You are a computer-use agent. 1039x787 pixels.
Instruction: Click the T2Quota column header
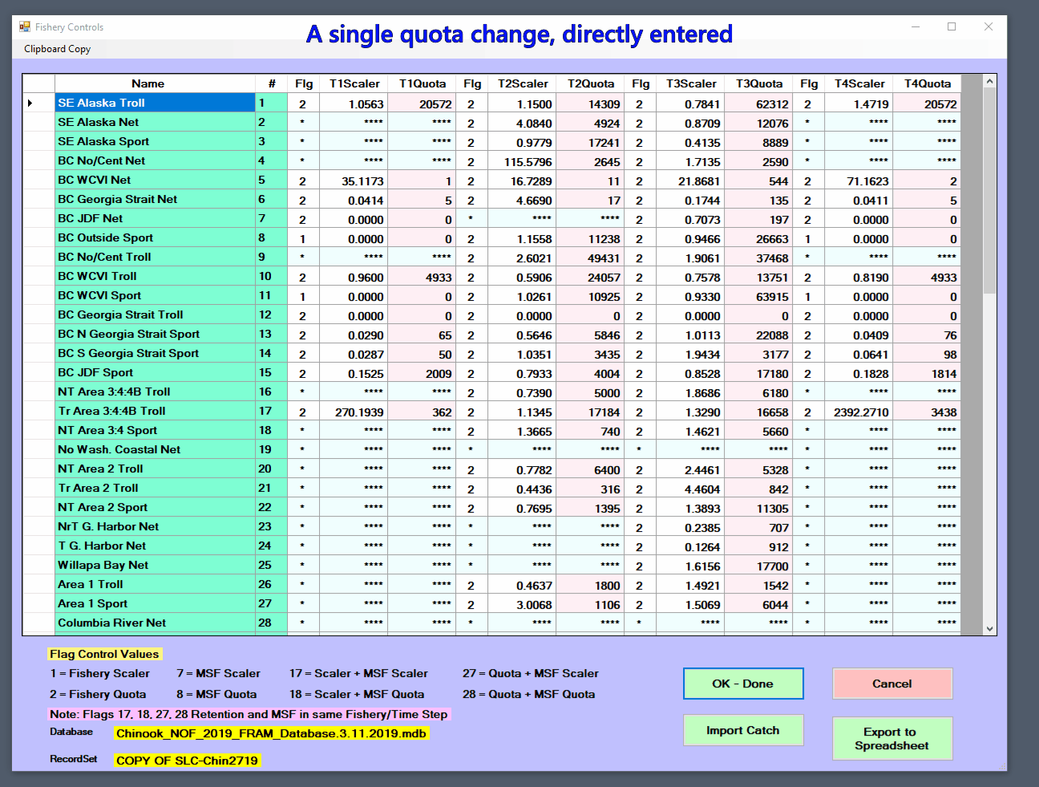[x=590, y=83]
